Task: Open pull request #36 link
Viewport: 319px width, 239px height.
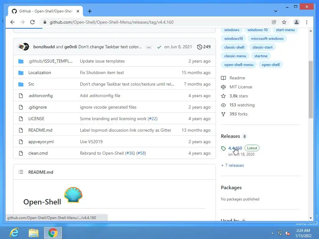Action: (x=130, y=153)
